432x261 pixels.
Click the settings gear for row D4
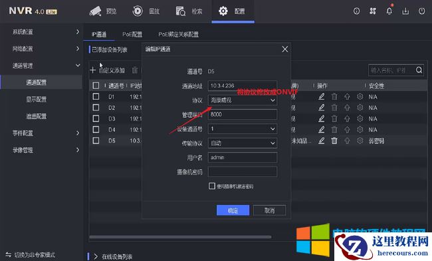pos(360,130)
